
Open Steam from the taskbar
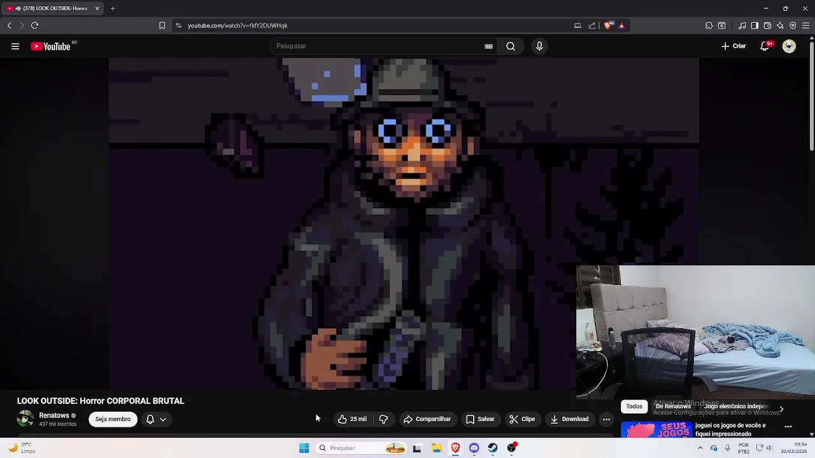tap(493, 448)
